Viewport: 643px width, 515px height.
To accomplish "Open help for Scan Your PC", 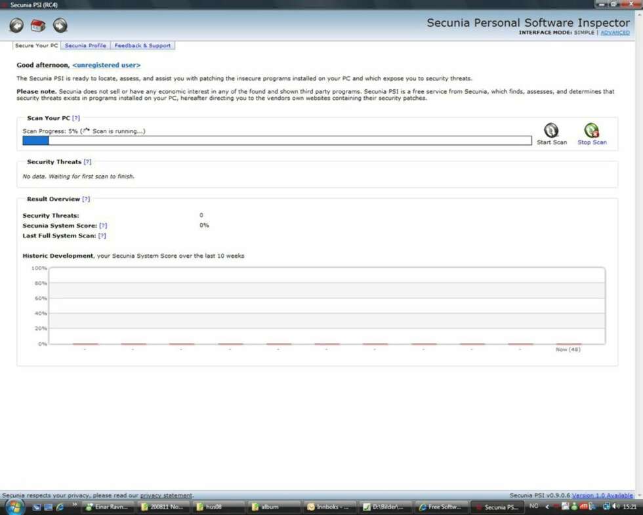I will coord(76,118).
